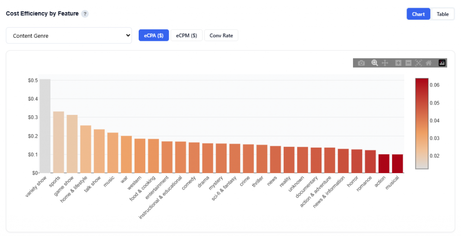This screenshot has height=236, width=461.
Task: Click the game show bar
Action: tap(72, 144)
